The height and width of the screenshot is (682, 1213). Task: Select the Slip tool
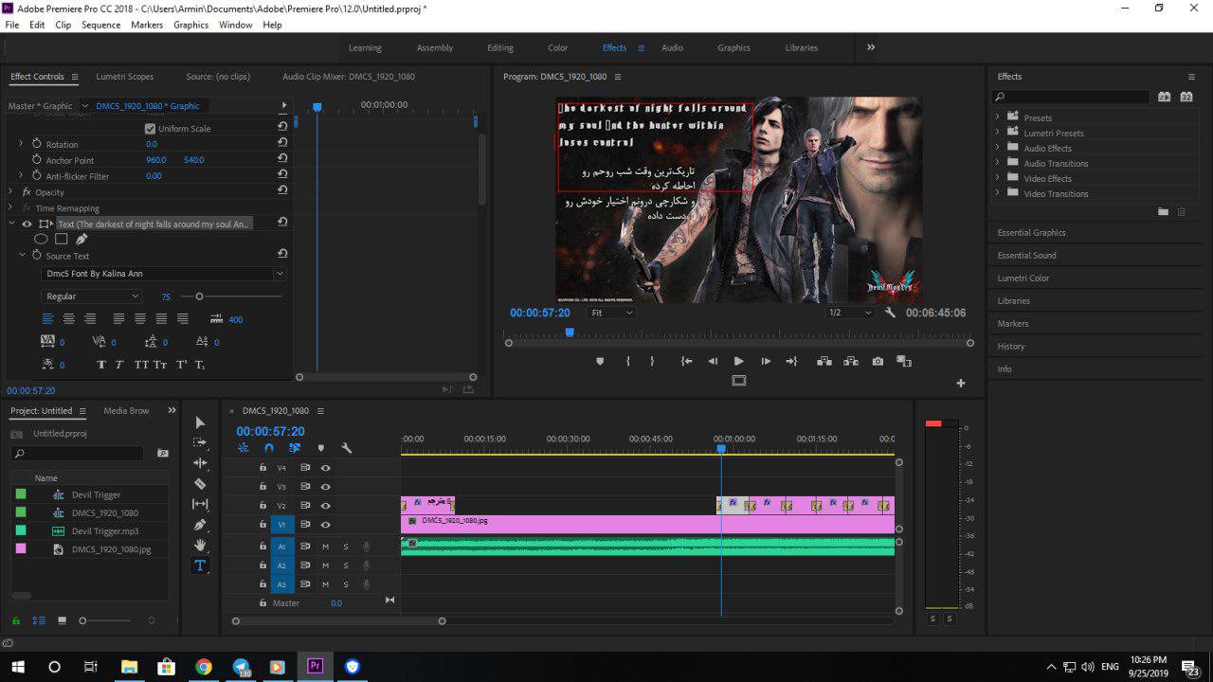tap(200, 504)
